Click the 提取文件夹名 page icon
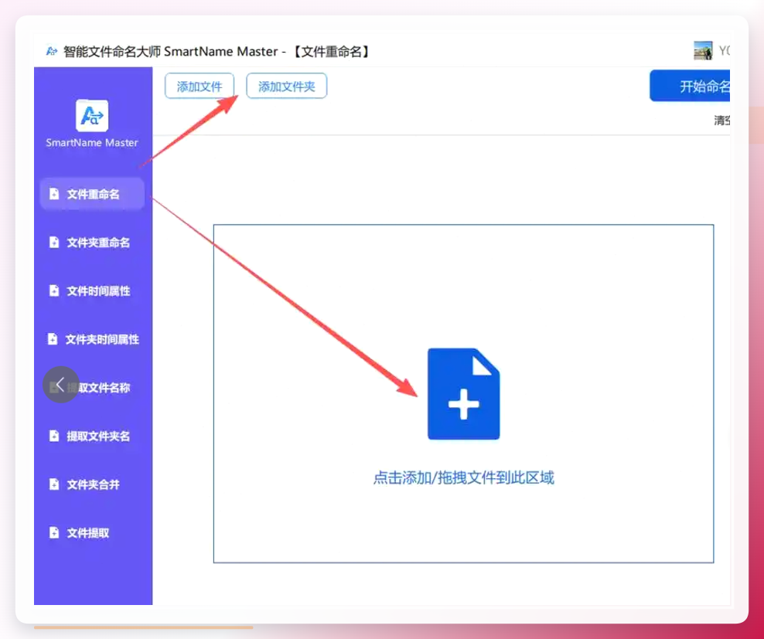This screenshot has width=764, height=639. click(x=54, y=436)
